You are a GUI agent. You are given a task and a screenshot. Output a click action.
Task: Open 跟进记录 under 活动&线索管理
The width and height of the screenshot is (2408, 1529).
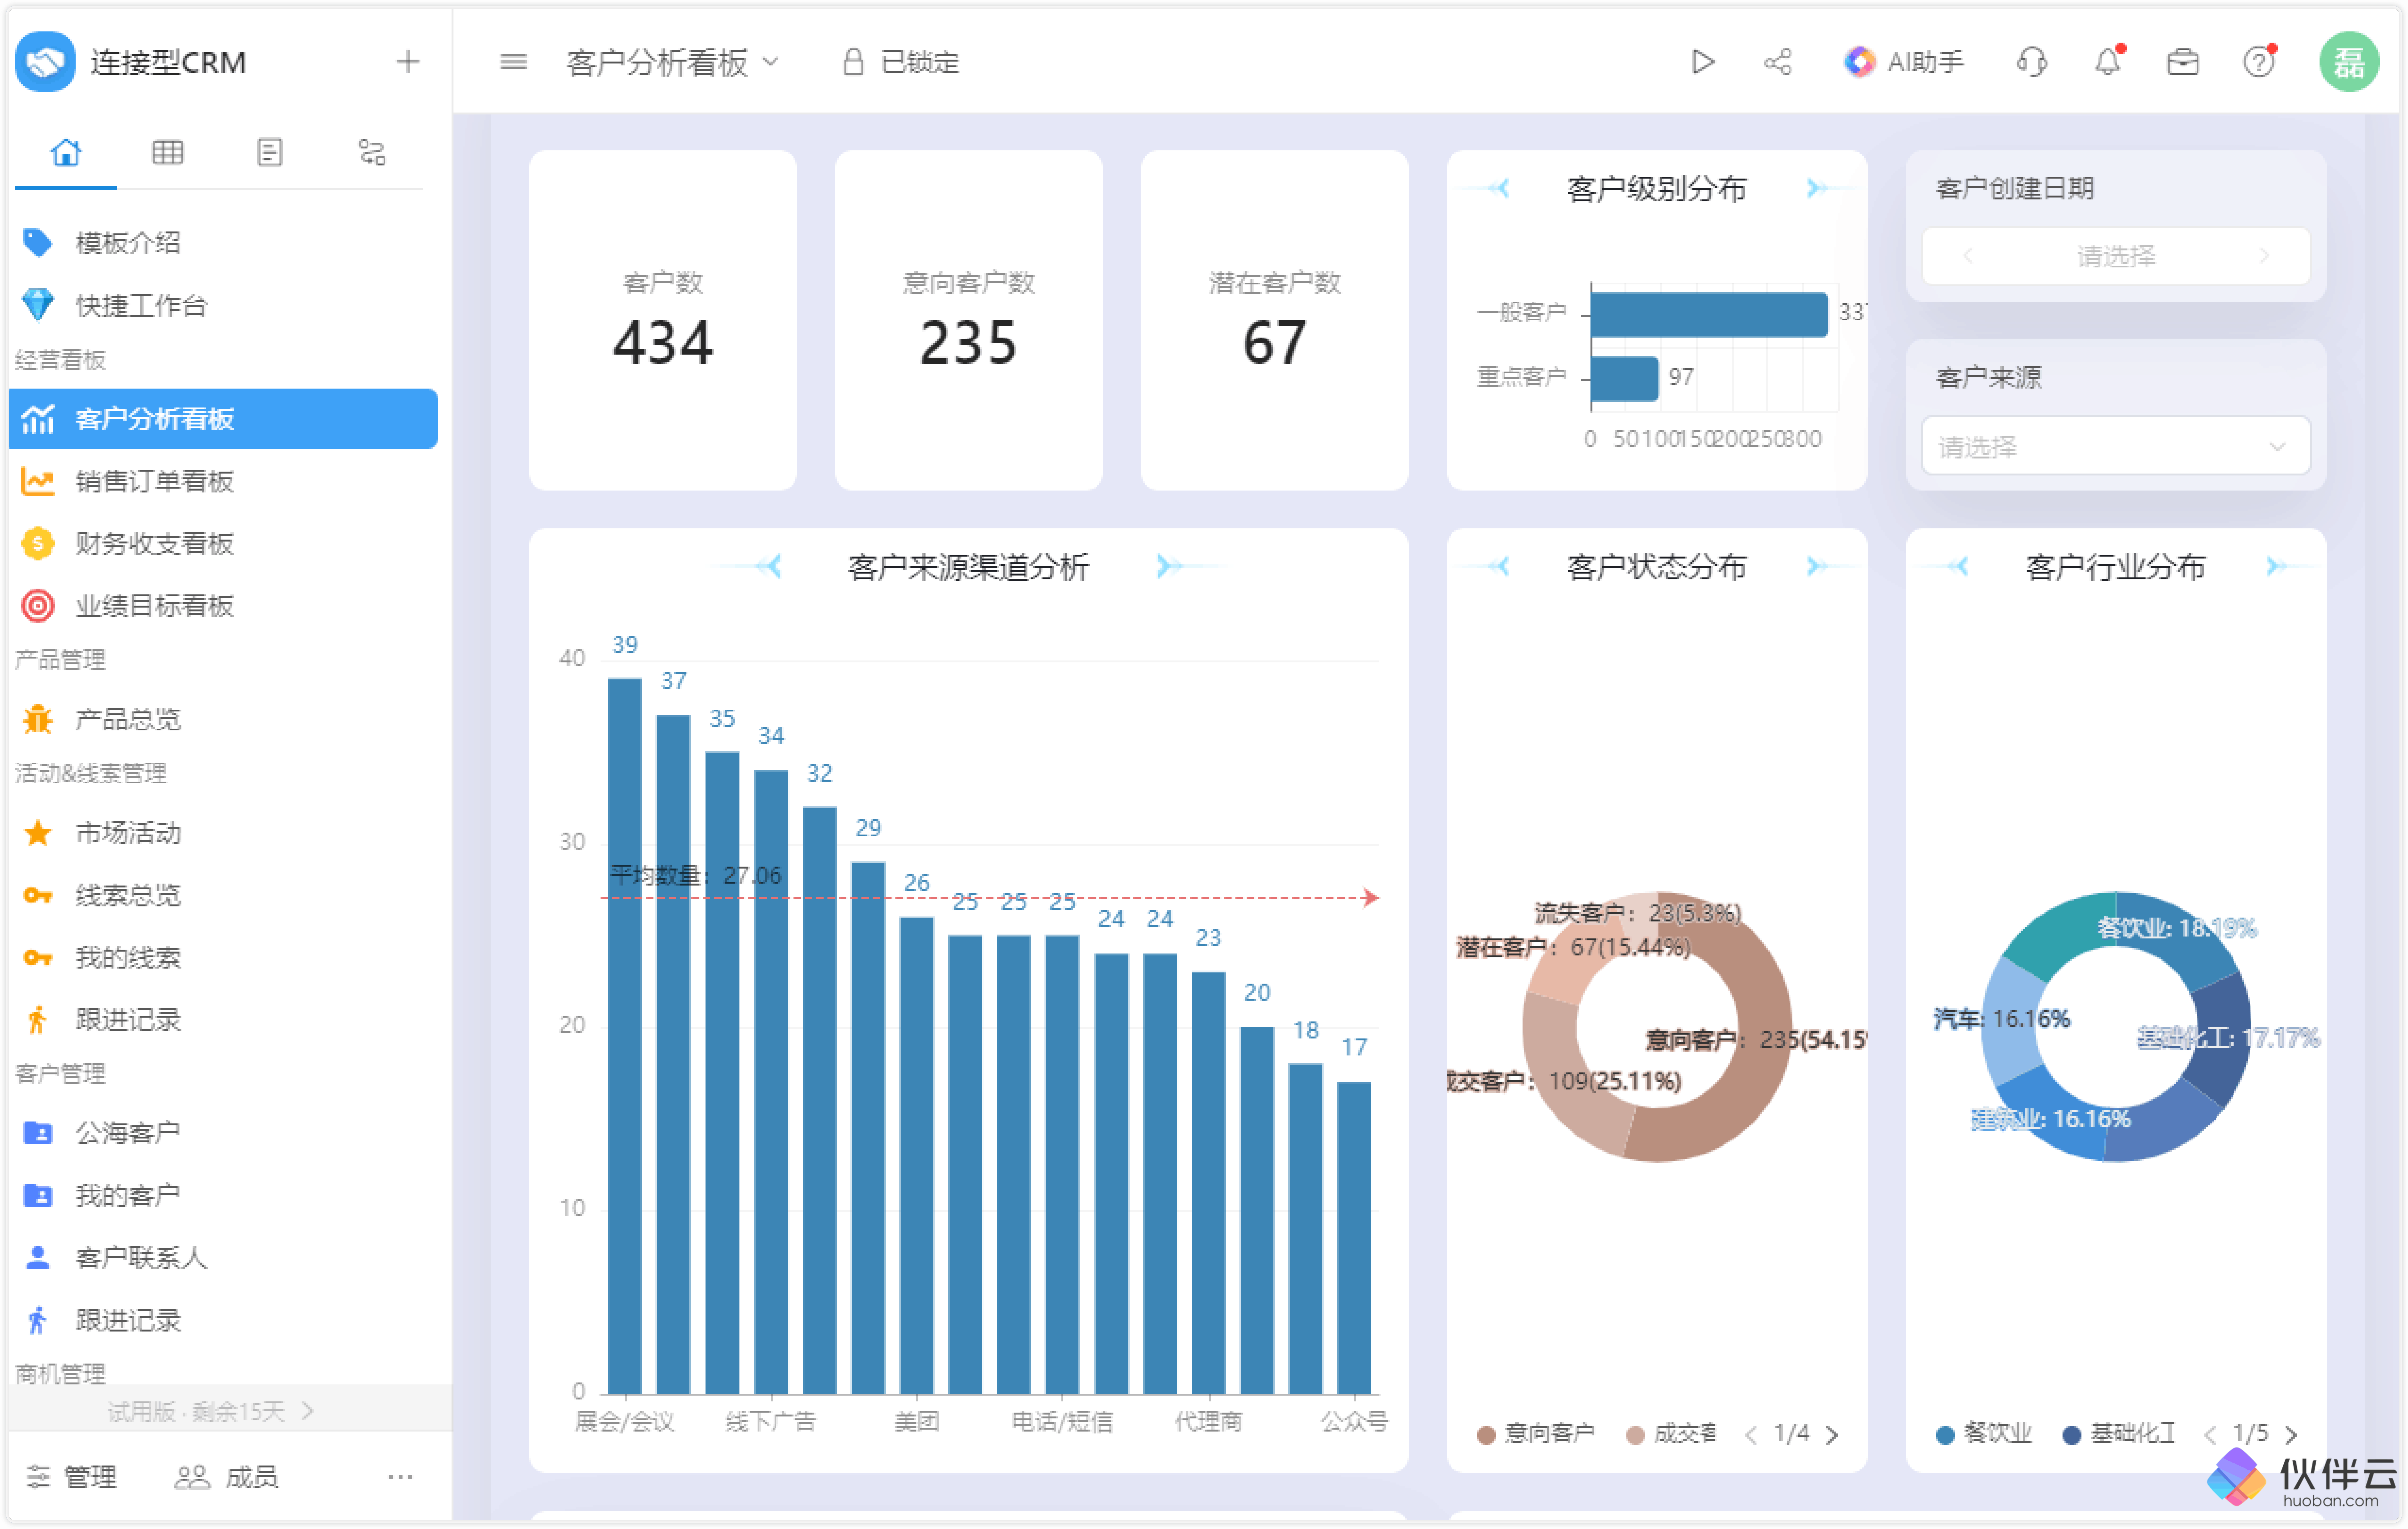click(x=223, y=1020)
